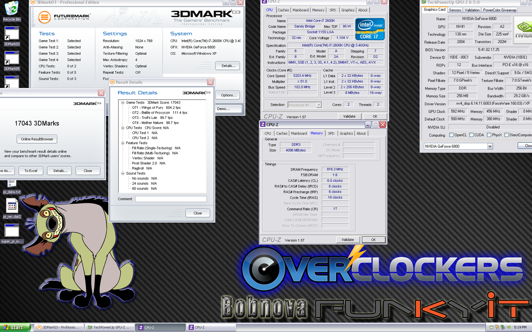
Task: Switch to TechPowerUp GPU-Z taskbar button
Action: point(109,327)
